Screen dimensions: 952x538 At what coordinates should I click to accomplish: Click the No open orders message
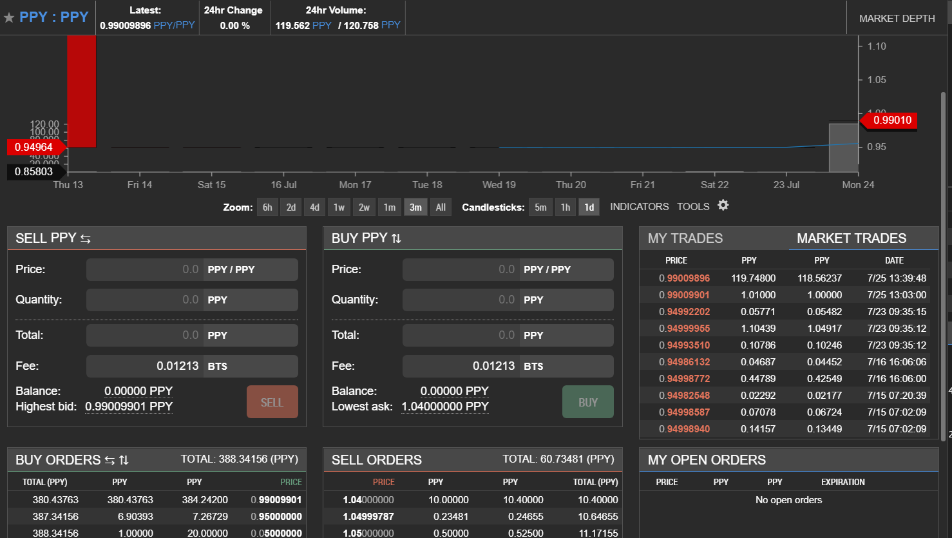coord(788,500)
